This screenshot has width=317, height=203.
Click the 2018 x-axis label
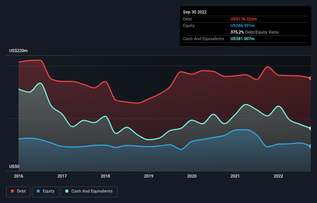pos(105,176)
